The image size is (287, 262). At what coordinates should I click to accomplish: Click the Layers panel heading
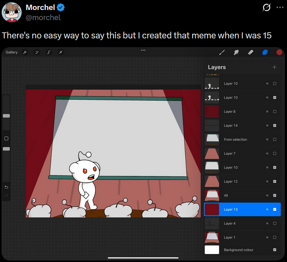click(x=217, y=67)
